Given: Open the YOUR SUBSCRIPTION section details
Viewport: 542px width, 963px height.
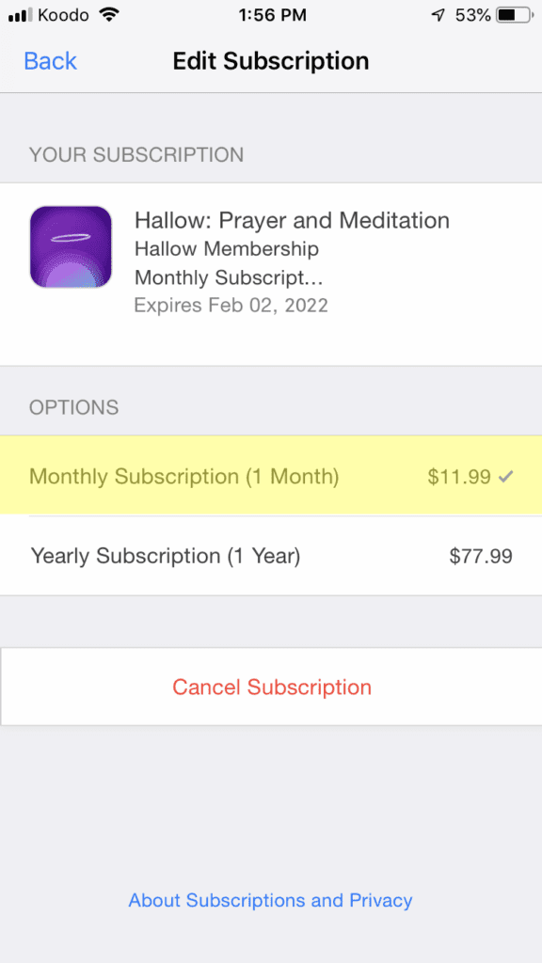Looking at the screenshot, I should point(136,155).
